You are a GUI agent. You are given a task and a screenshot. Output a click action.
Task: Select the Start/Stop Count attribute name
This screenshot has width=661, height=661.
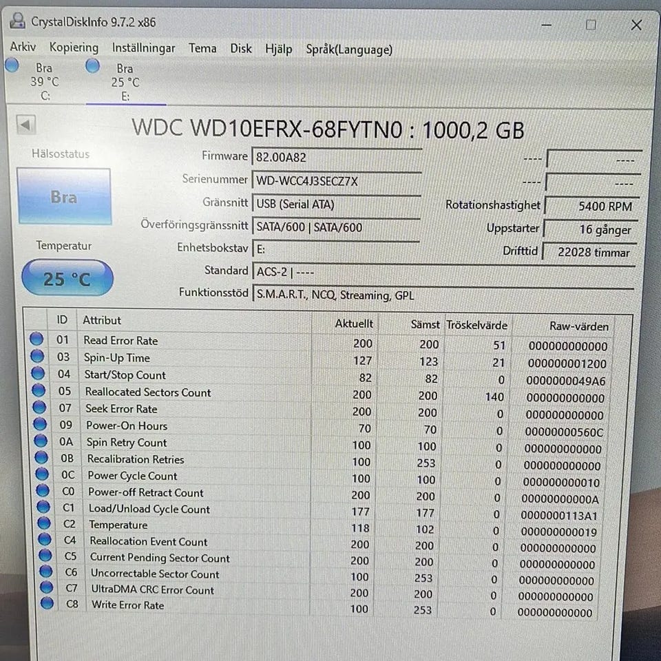(125, 375)
